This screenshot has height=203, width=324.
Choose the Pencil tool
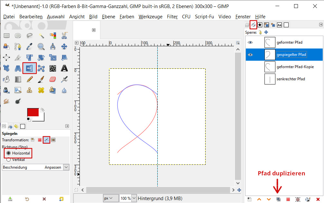pos(29,79)
